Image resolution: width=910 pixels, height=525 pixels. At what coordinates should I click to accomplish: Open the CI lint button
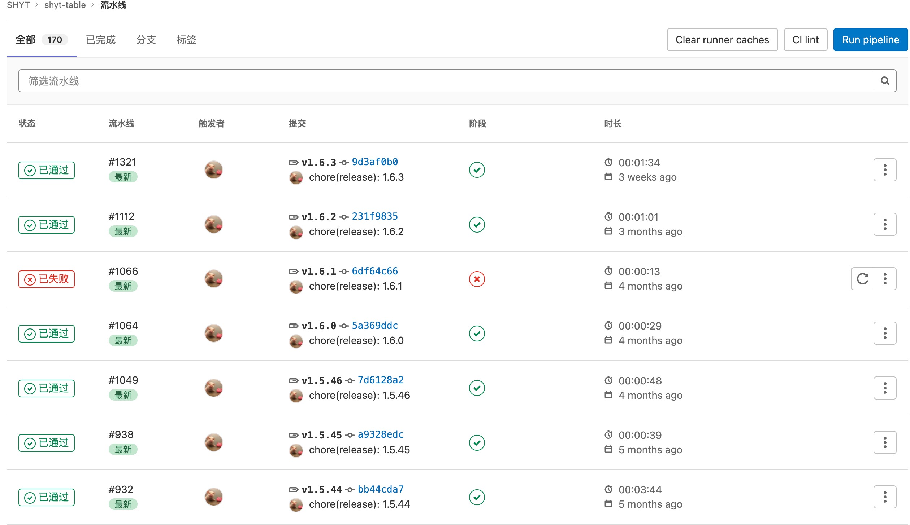pos(806,40)
